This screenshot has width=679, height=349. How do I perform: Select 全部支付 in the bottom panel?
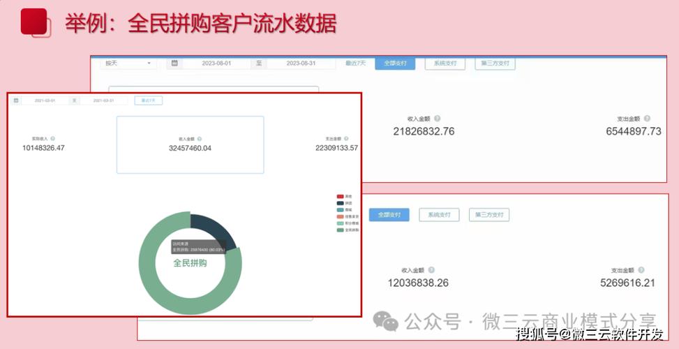coord(389,215)
